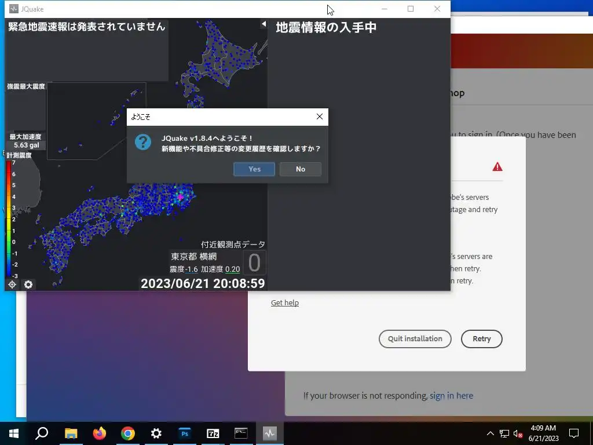Click the red warning triangle icon
This screenshot has height=445, width=593.
click(497, 166)
